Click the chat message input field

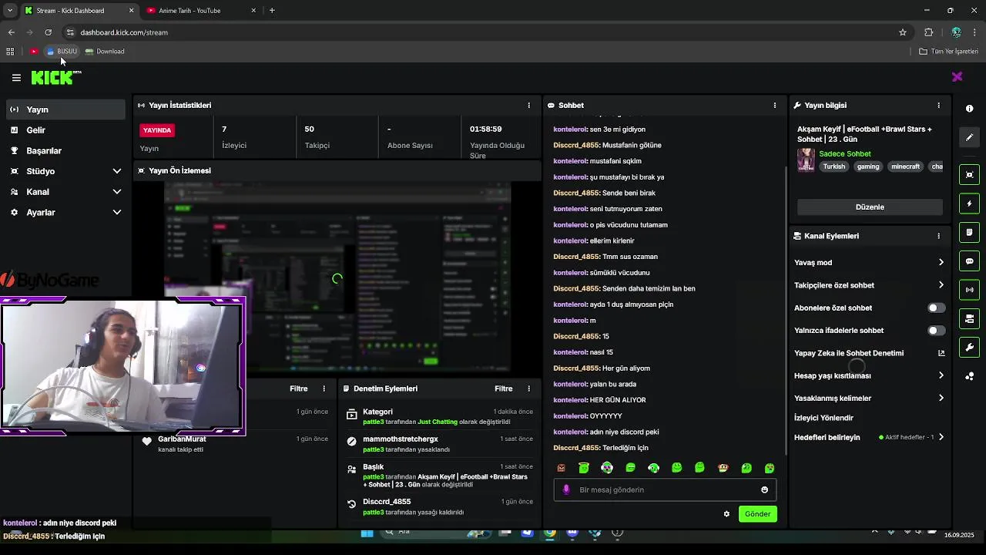click(666, 489)
